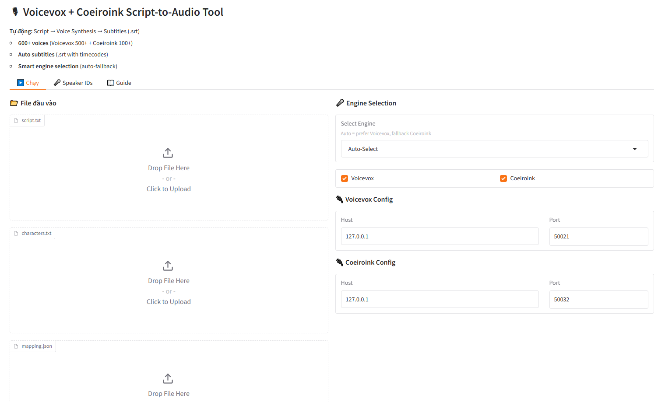Open the Select Engine dropdown
Viewport: 665px width, 402px height.
494,149
